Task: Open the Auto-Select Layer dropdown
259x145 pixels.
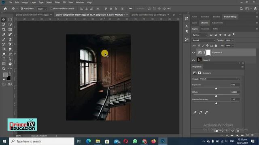Action: tap(42, 9)
